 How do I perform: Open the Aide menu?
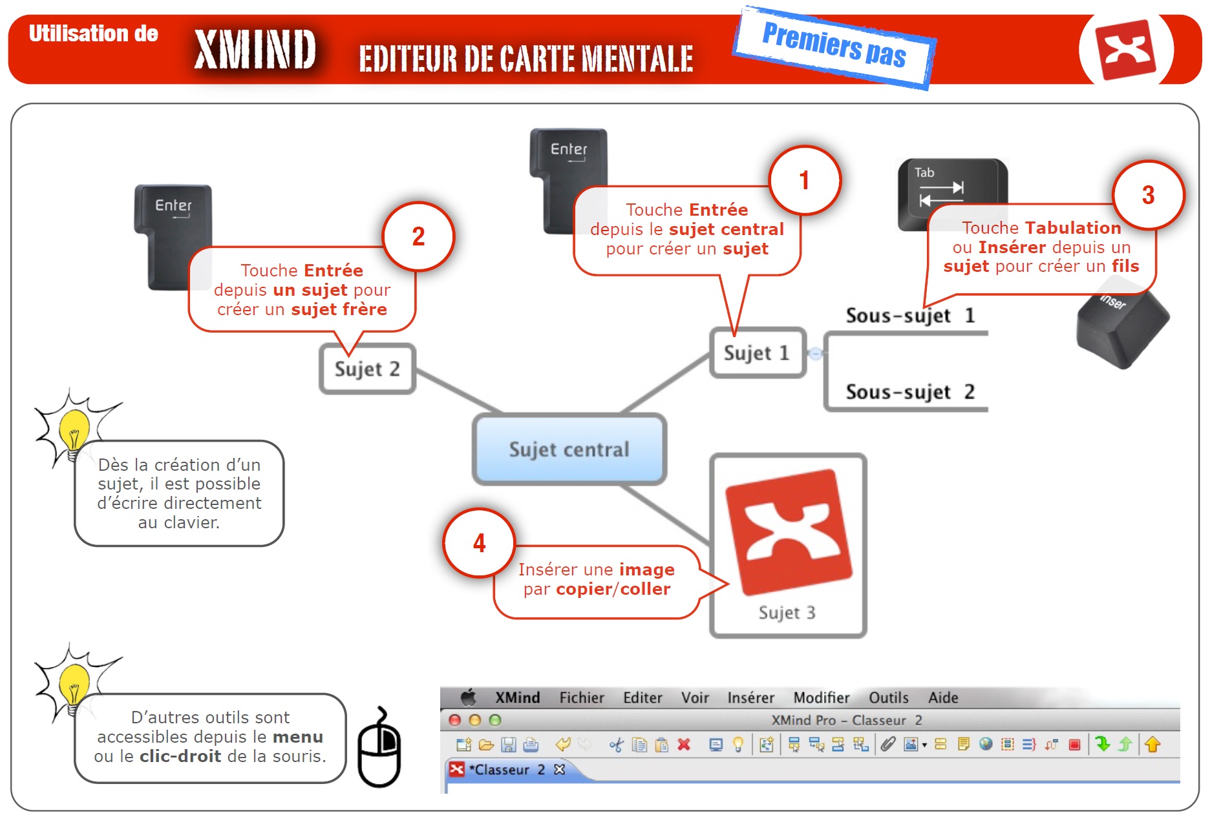click(x=943, y=697)
